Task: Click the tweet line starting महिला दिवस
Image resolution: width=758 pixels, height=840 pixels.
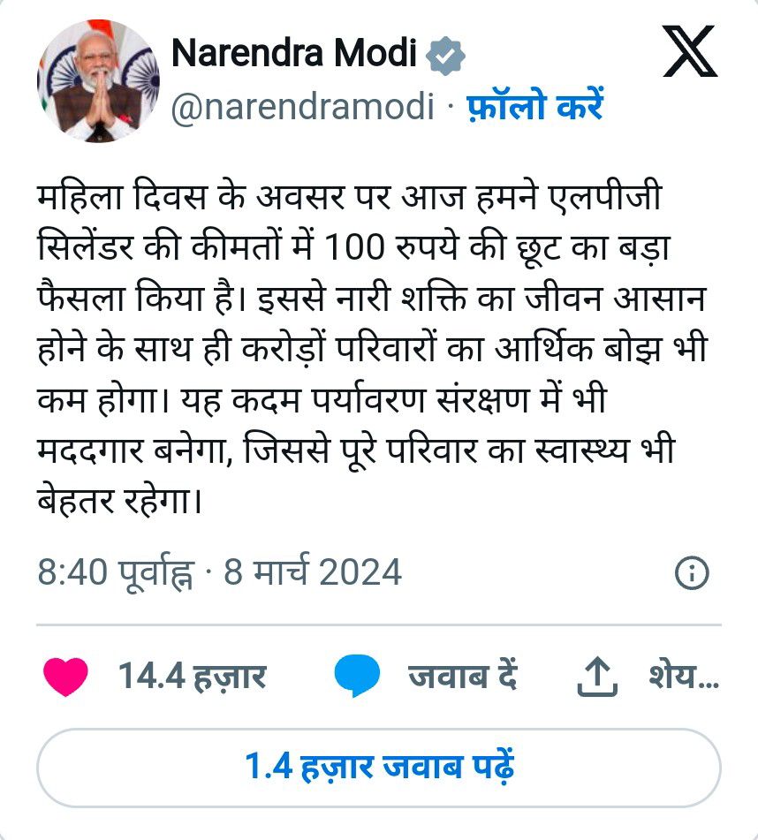Action: 349,197
